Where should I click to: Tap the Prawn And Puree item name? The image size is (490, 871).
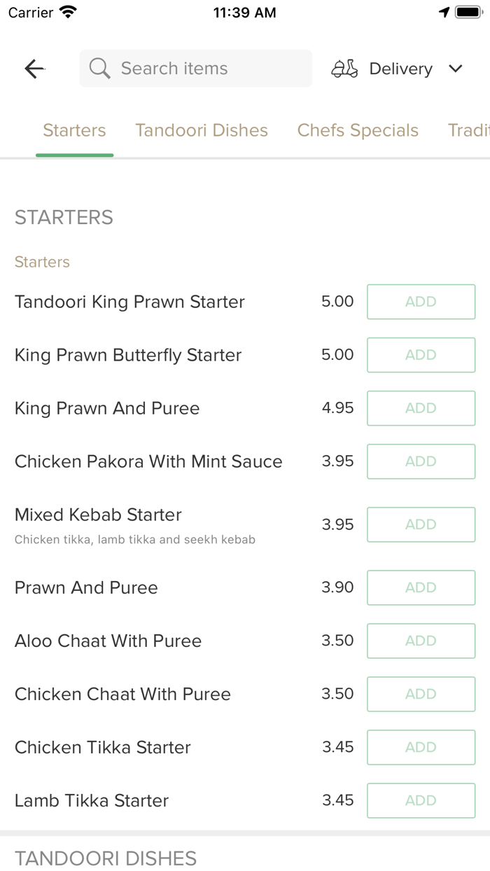pos(86,587)
